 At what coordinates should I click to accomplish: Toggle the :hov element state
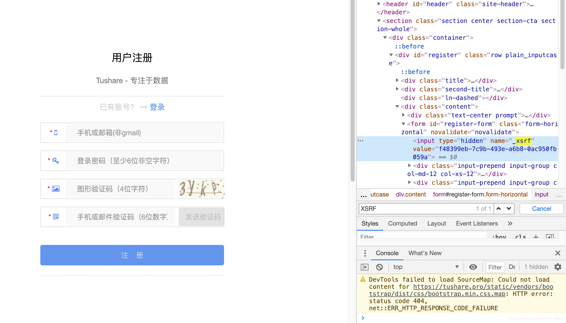[x=499, y=237]
